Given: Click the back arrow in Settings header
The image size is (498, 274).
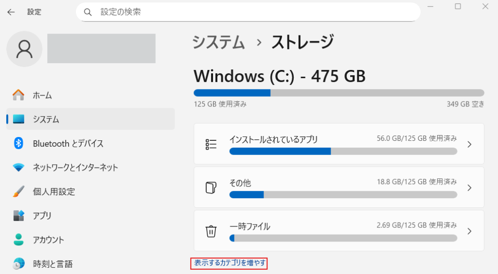Looking at the screenshot, I should click(x=11, y=12).
